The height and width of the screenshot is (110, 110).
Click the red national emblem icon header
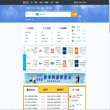click(x=73, y=90)
